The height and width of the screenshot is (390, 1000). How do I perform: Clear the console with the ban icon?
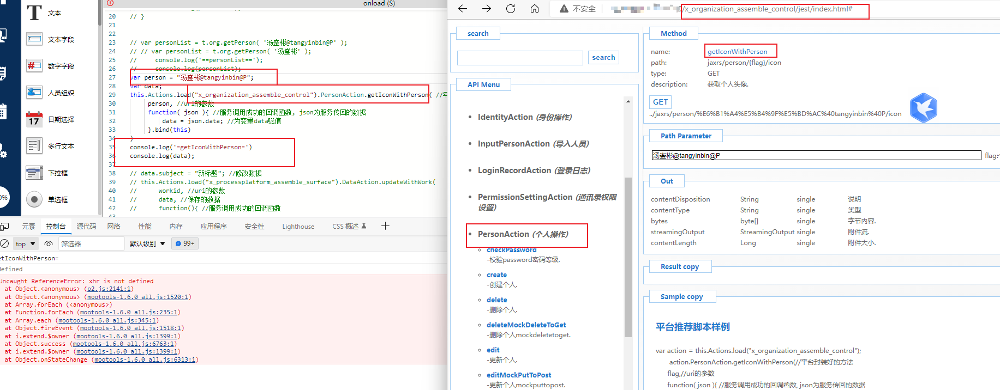[4, 243]
